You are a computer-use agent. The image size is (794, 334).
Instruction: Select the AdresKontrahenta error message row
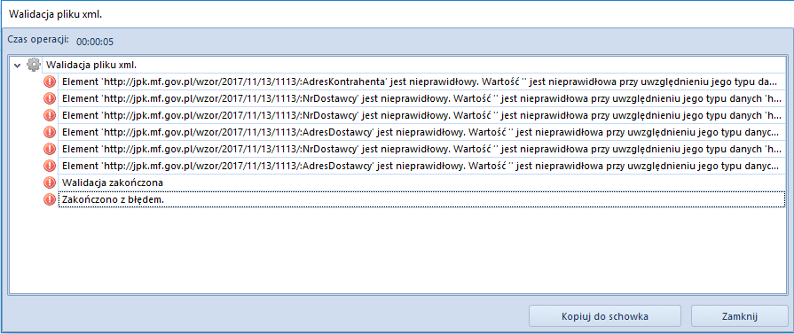click(x=421, y=81)
